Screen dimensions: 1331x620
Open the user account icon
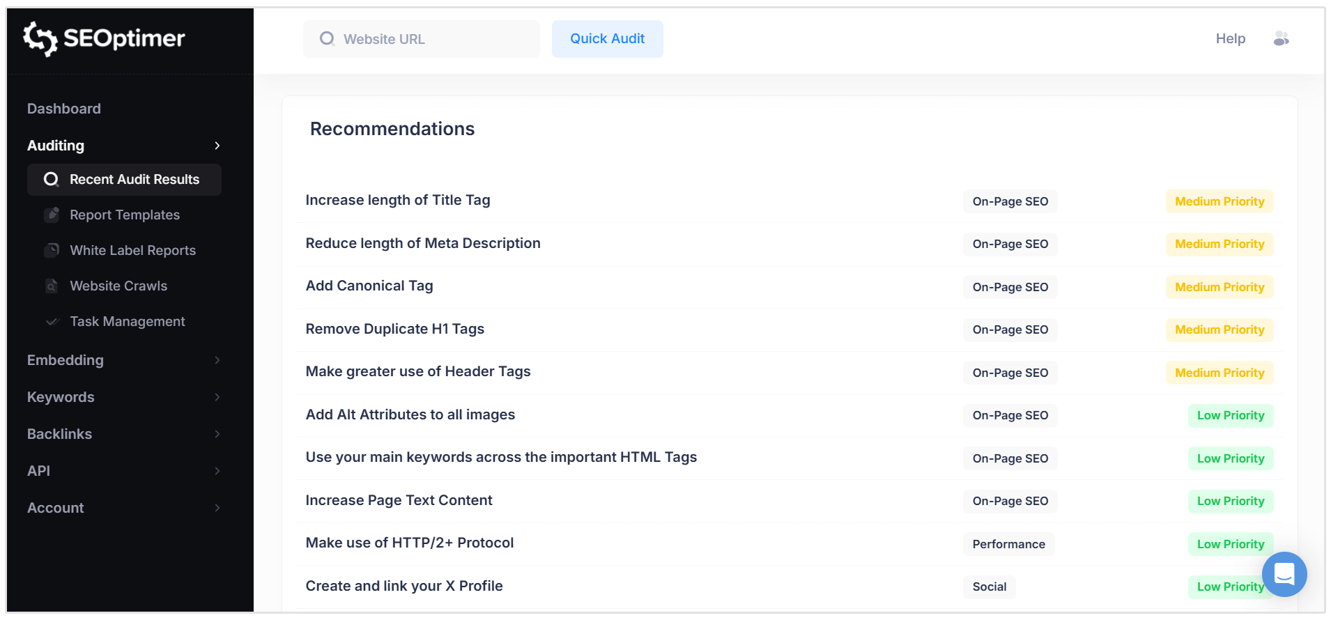click(x=1281, y=39)
